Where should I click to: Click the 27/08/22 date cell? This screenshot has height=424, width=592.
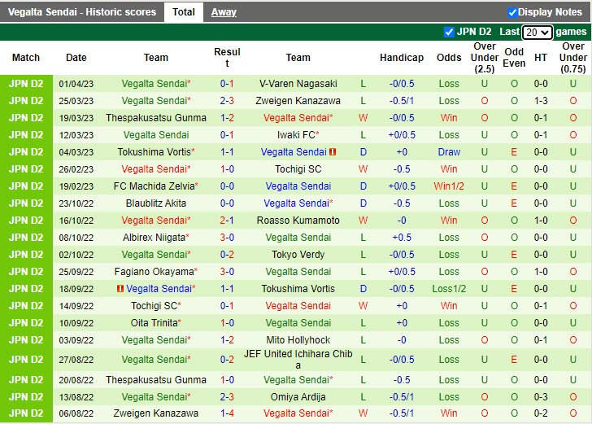coord(76,360)
